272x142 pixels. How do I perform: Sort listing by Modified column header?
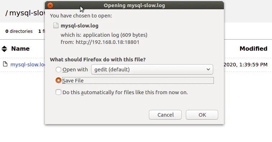click(253, 49)
